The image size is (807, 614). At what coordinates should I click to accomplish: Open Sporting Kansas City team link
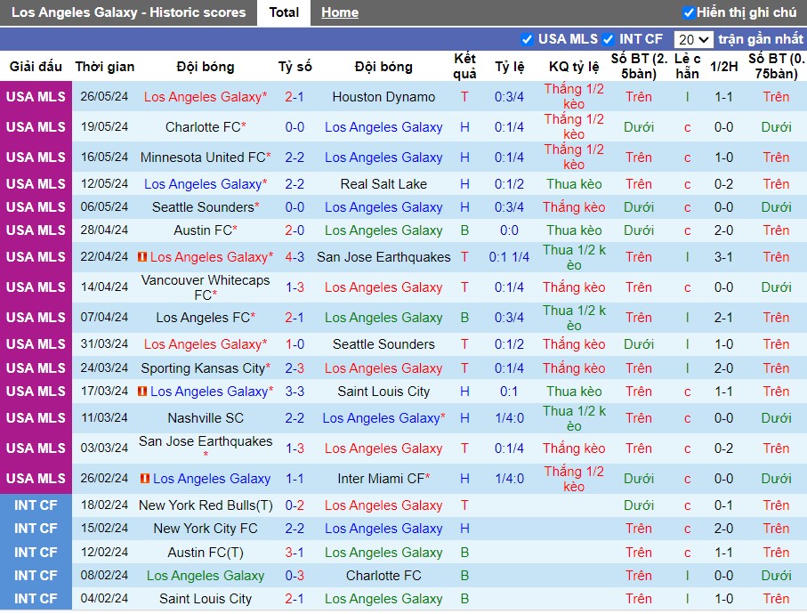(x=206, y=368)
